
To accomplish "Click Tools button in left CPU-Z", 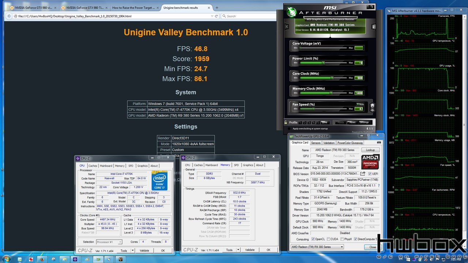I will 124,251.
